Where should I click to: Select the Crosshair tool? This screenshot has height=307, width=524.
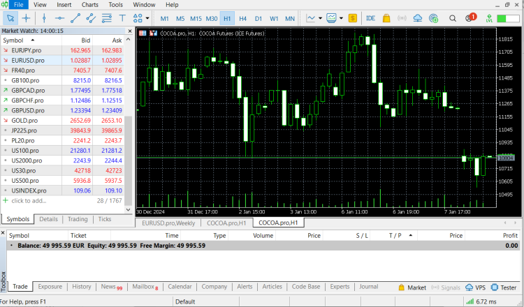[x=26, y=18]
